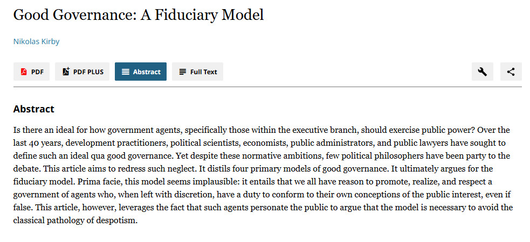Viewport: 530px width, 242px height.
Task: Switch to the Abstract tab
Action: tap(141, 72)
